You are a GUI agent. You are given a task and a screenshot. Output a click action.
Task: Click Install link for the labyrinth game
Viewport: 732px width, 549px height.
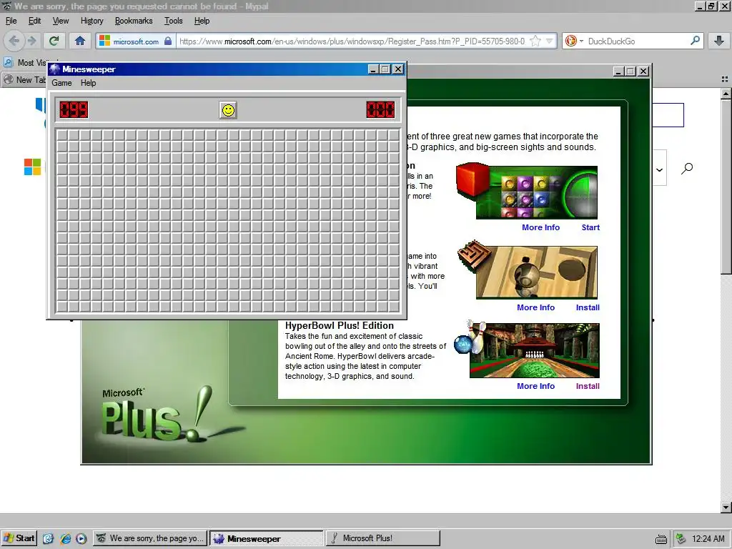pyautogui.click(x=588, y=307)
